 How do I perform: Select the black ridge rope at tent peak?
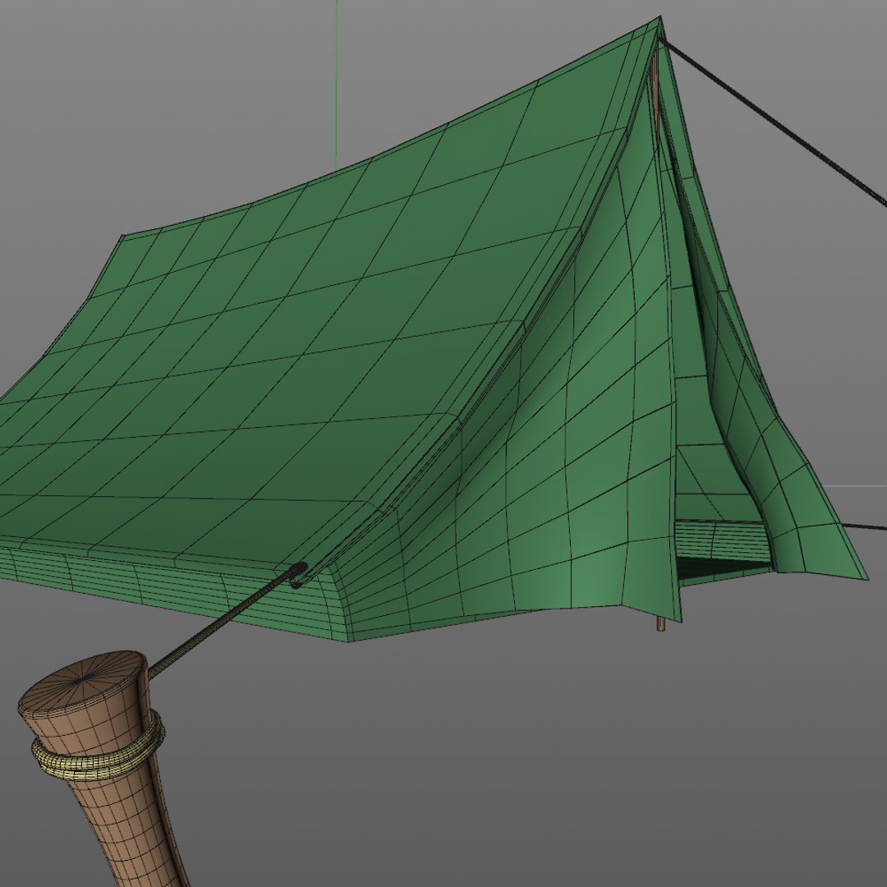pyautogui.click(x=774, y=121)
